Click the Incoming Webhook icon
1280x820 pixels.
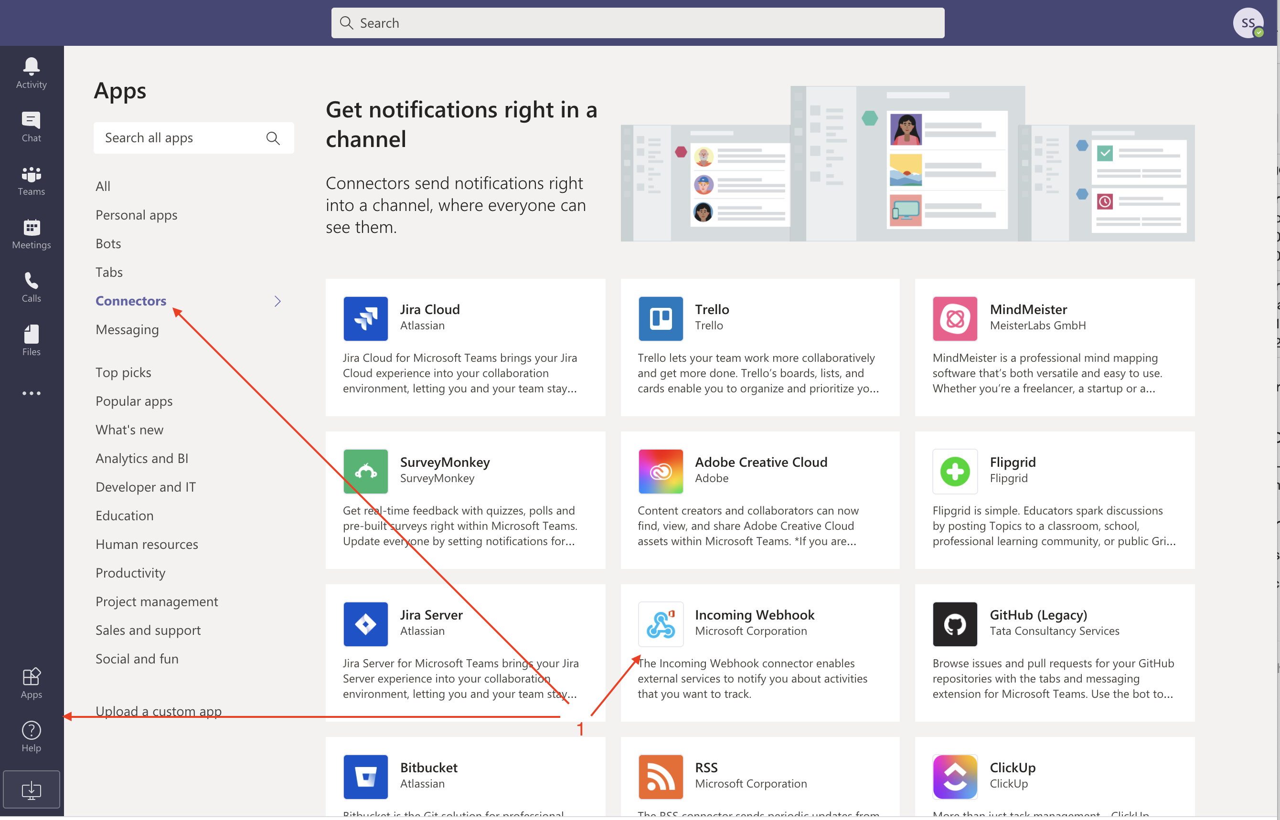coord(661,624)
